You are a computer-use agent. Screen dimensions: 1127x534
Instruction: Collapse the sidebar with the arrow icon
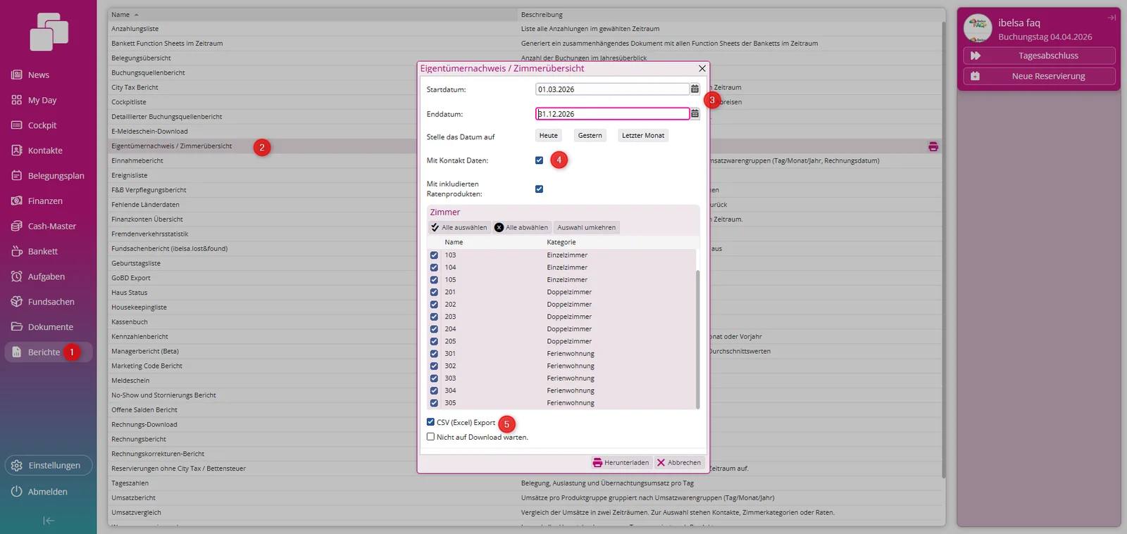pos(48,521)
